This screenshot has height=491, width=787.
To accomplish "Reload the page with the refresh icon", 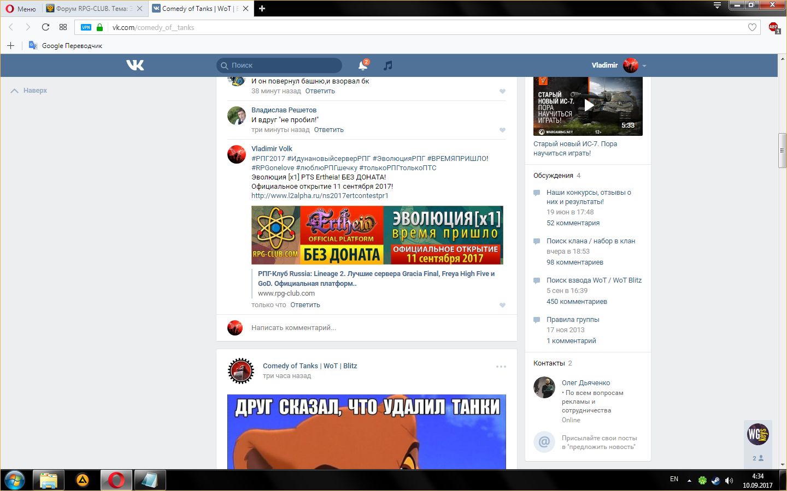I will (x=45, y=27).
